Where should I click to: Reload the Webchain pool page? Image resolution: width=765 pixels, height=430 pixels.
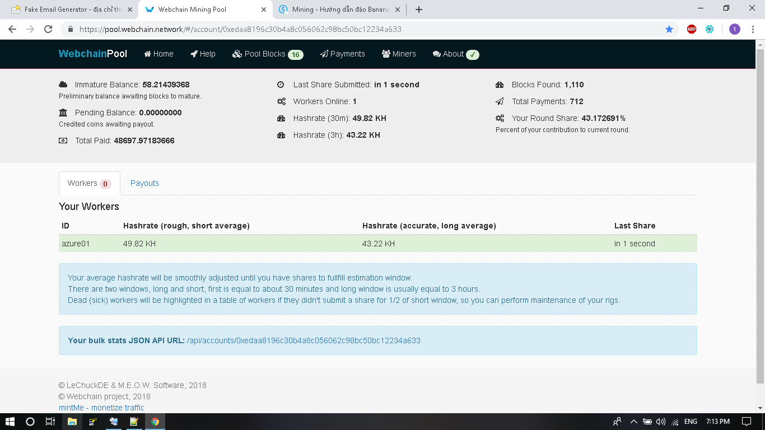(48, 29)
